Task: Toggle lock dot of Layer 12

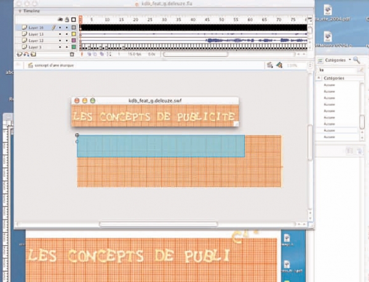Action: [67, 41]
